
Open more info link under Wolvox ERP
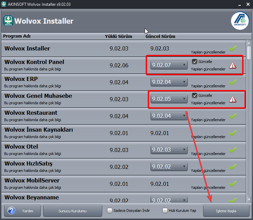pos(33,86)
